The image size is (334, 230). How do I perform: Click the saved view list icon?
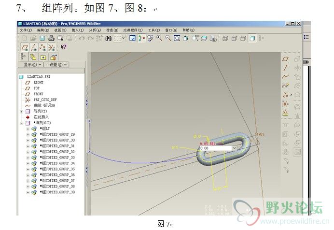(x=195, y=38)
